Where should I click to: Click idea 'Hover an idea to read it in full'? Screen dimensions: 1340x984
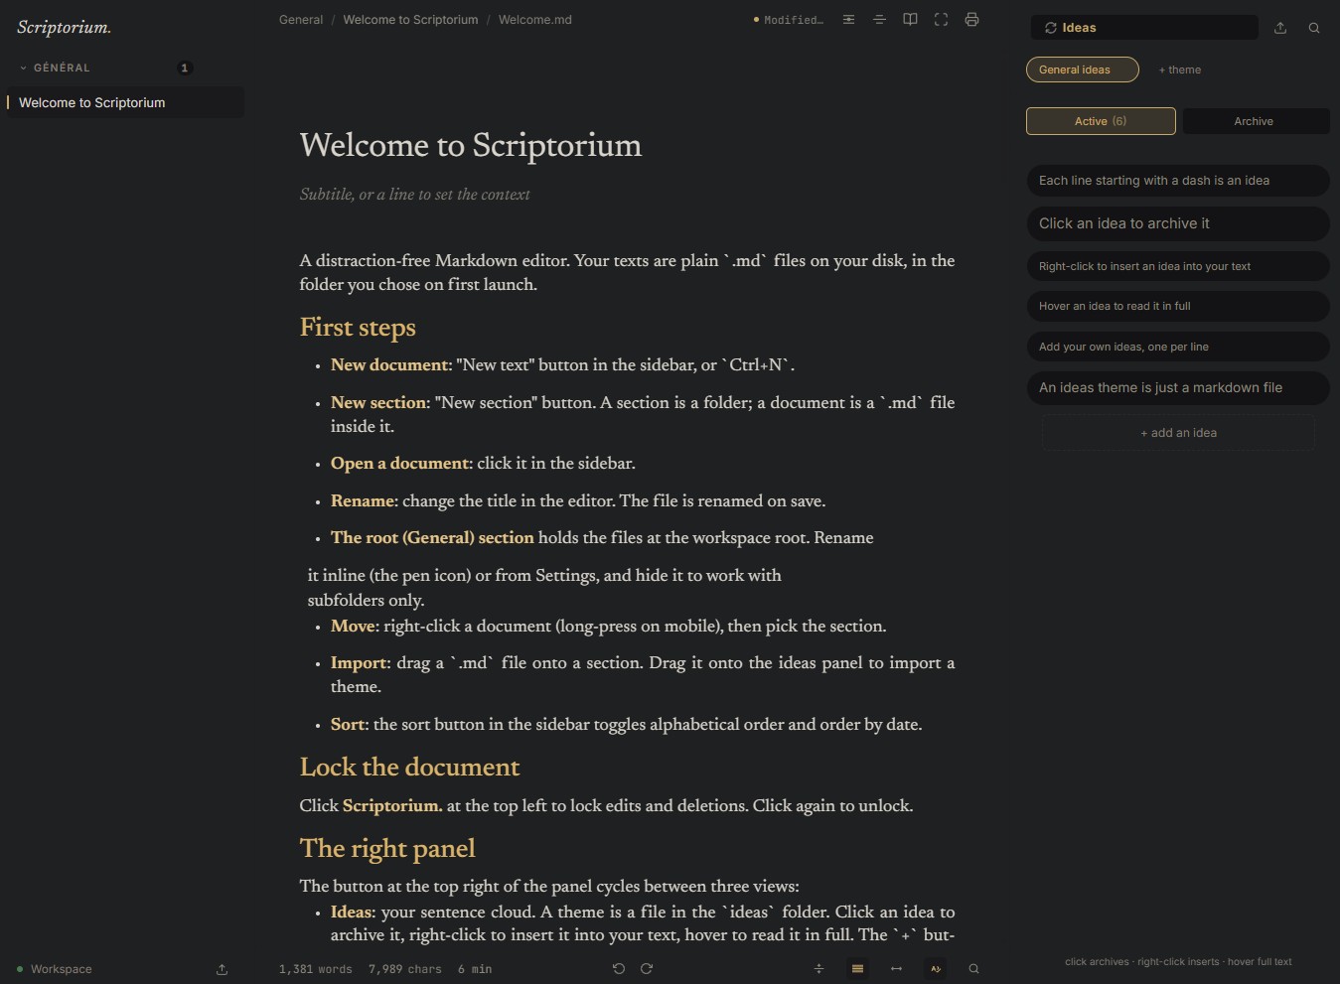point(1178,306)
